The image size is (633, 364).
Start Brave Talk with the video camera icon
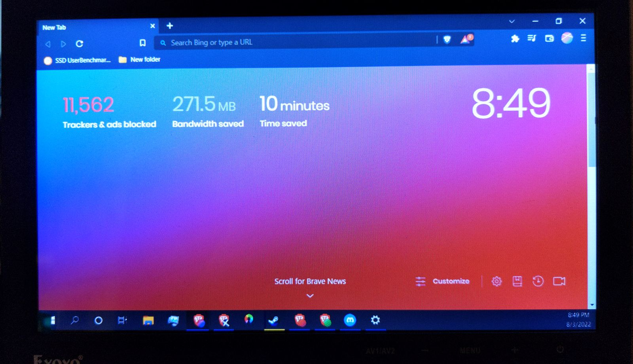click(x=559, y=281)
